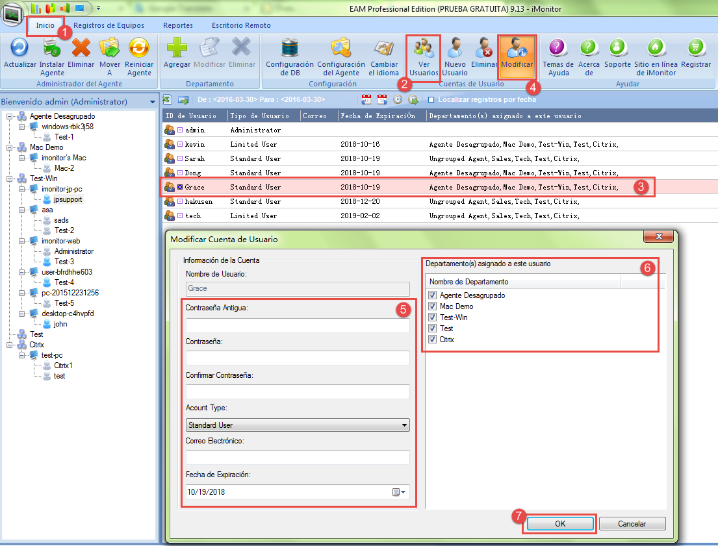Uncheck Mac Demo department checkbox

tap(432, 306)
